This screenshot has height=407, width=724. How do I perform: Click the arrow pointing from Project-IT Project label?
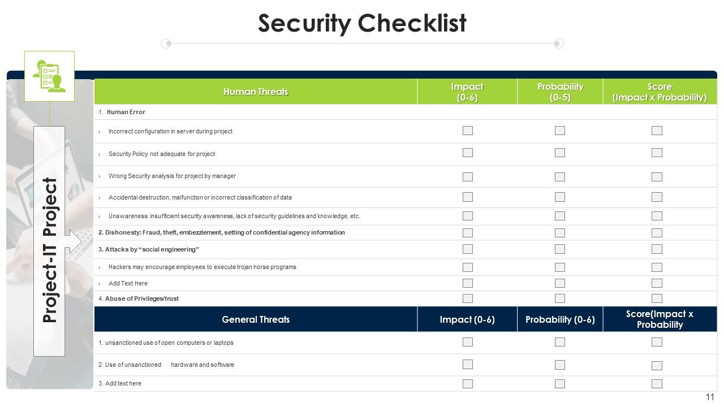[x=74, y=240]
